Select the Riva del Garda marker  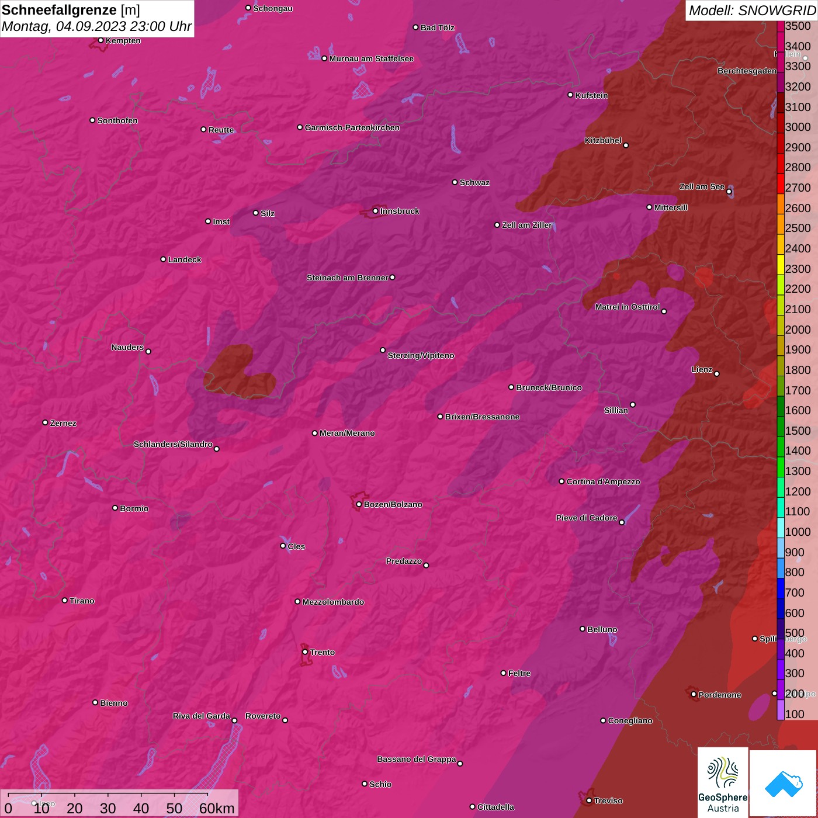pos(234,720)
